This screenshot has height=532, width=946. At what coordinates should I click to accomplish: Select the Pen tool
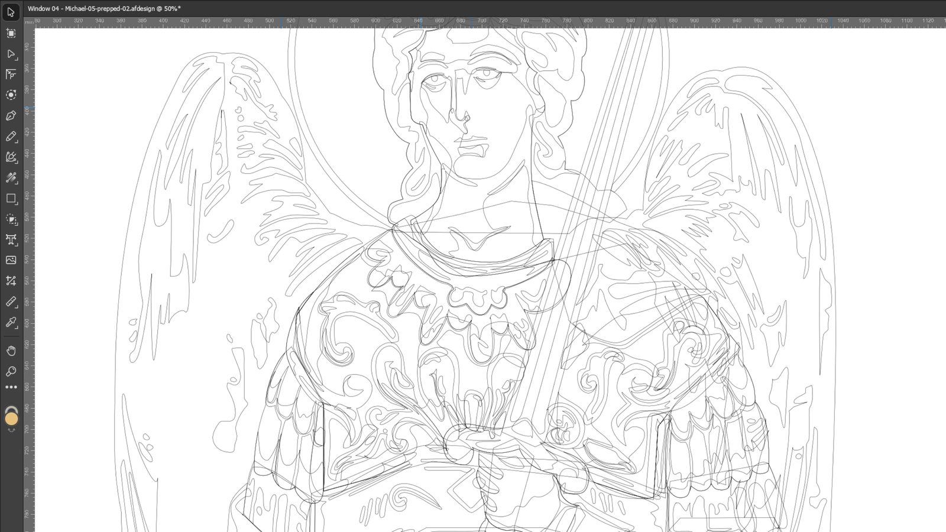[x=11, y=115]
